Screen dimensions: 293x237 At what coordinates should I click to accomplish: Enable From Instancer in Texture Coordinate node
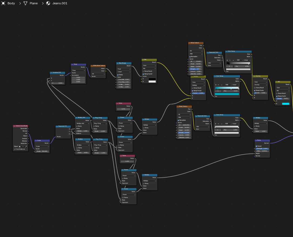(x=15, y=149)
